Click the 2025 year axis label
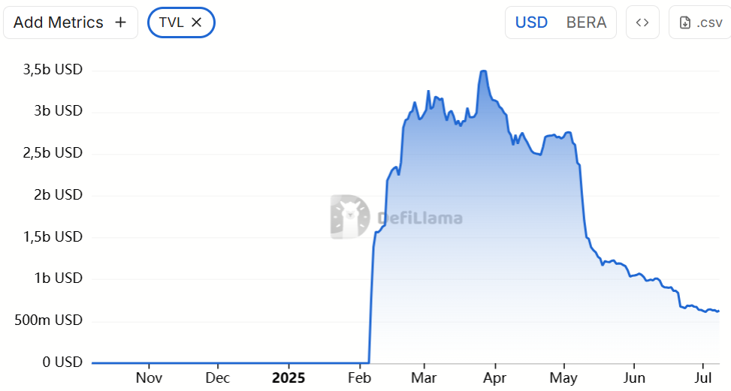731x391 pixels. tap(288, 377)
